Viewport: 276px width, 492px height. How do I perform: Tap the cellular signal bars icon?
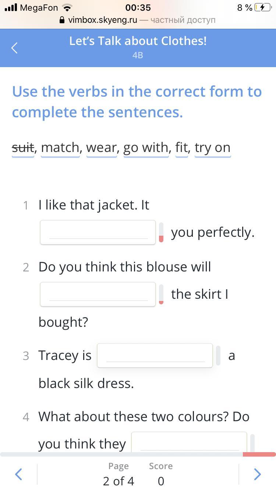coord(11,7)
